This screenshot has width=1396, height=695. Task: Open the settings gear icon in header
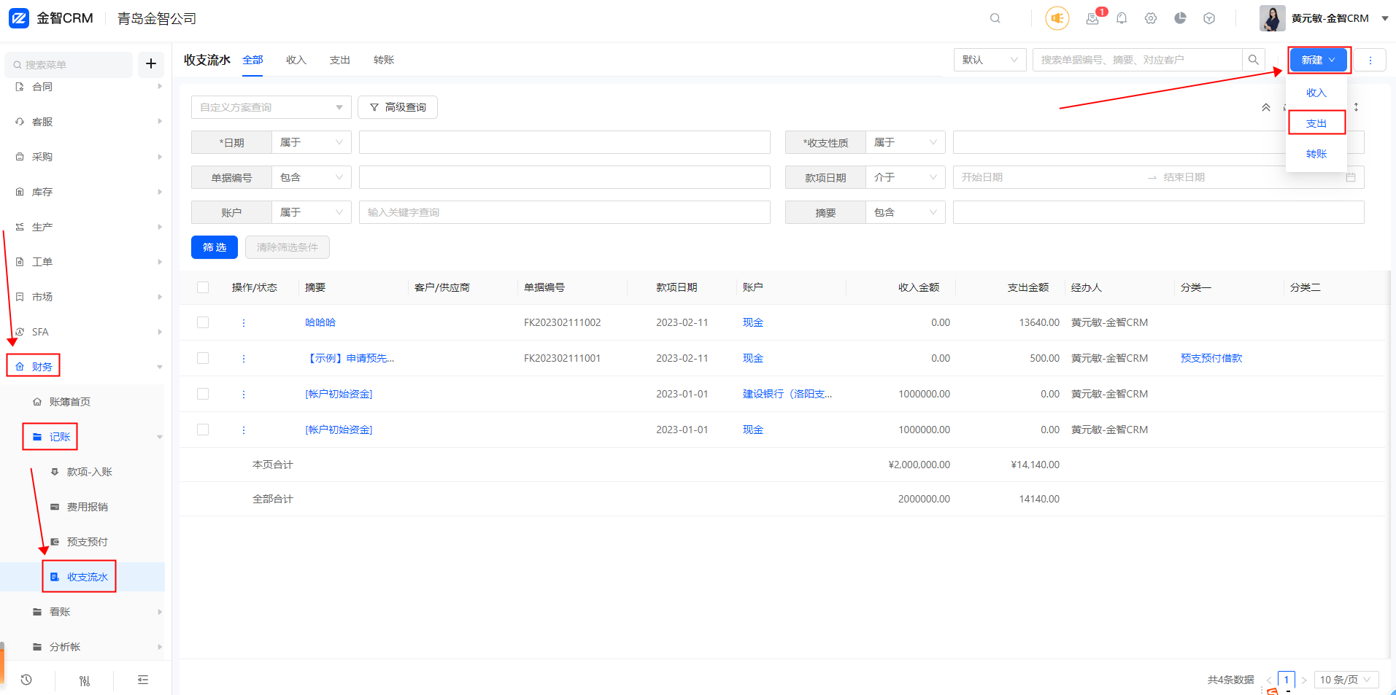[1151, 18]
